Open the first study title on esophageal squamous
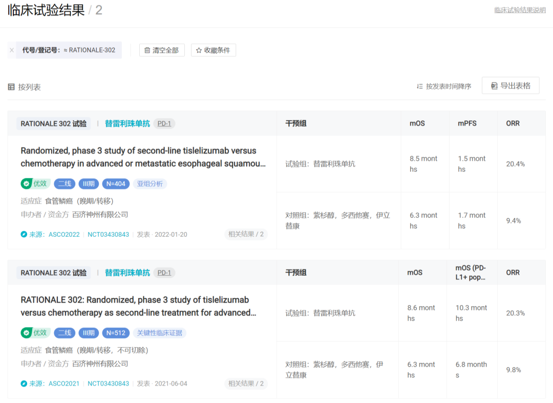 point(143,157)
